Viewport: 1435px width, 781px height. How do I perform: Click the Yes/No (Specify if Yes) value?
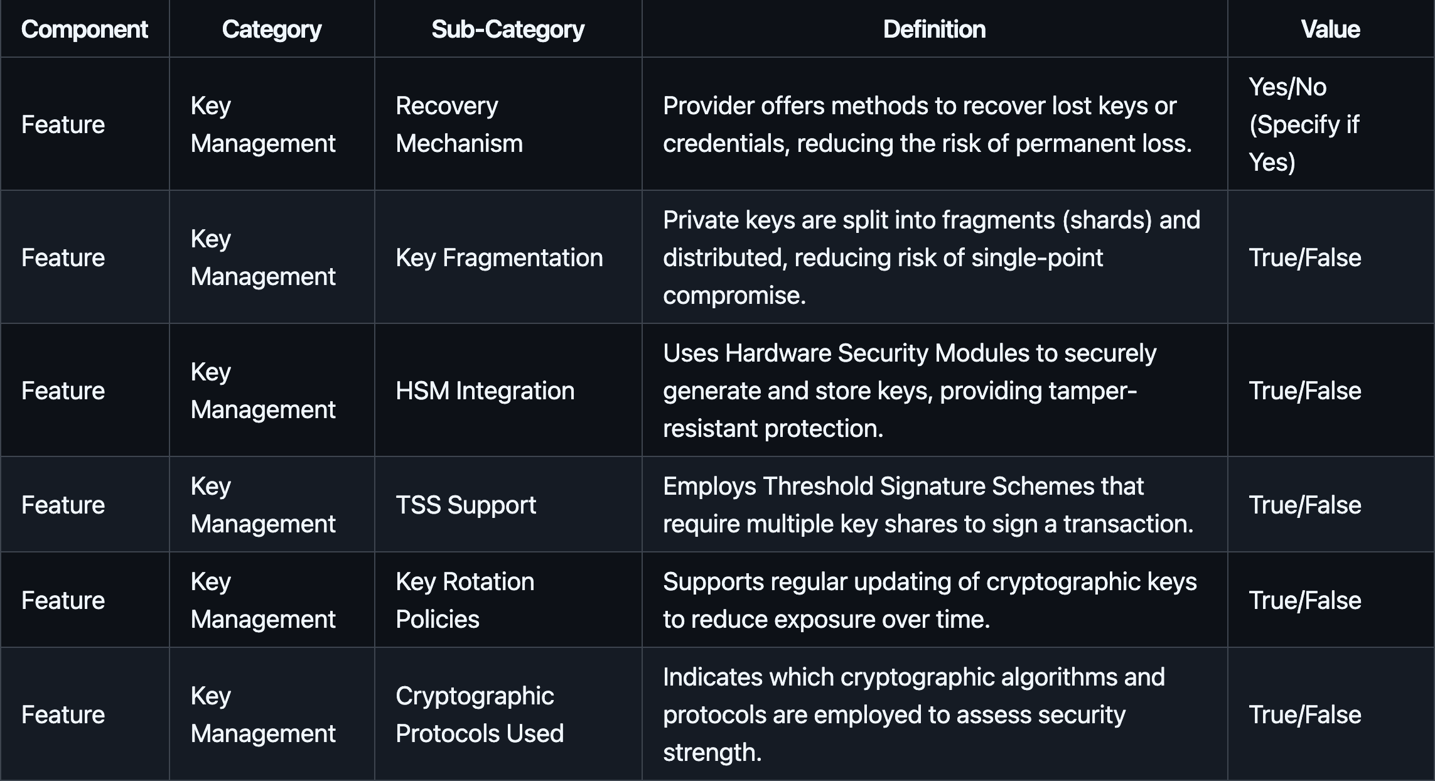coord(1303,124)
